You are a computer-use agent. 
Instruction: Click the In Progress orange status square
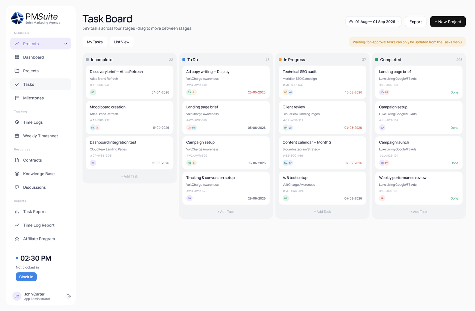point(280,60)
